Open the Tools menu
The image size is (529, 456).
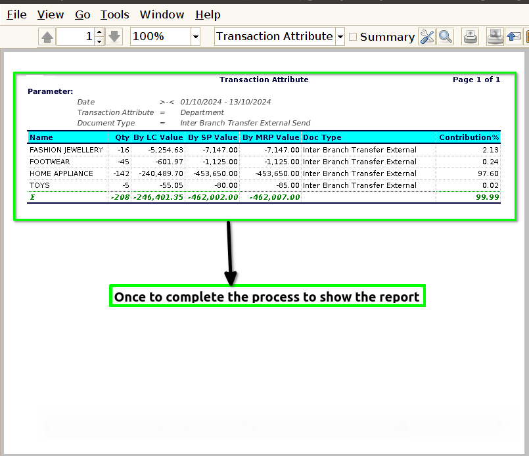click(115, 15)
